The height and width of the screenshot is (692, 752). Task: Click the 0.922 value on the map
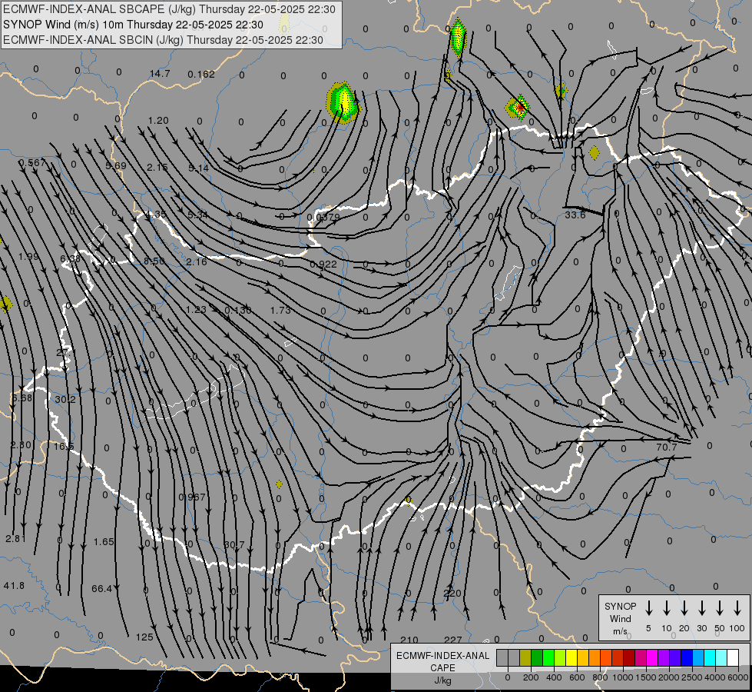pyautogui.click(x=323, y=264)
